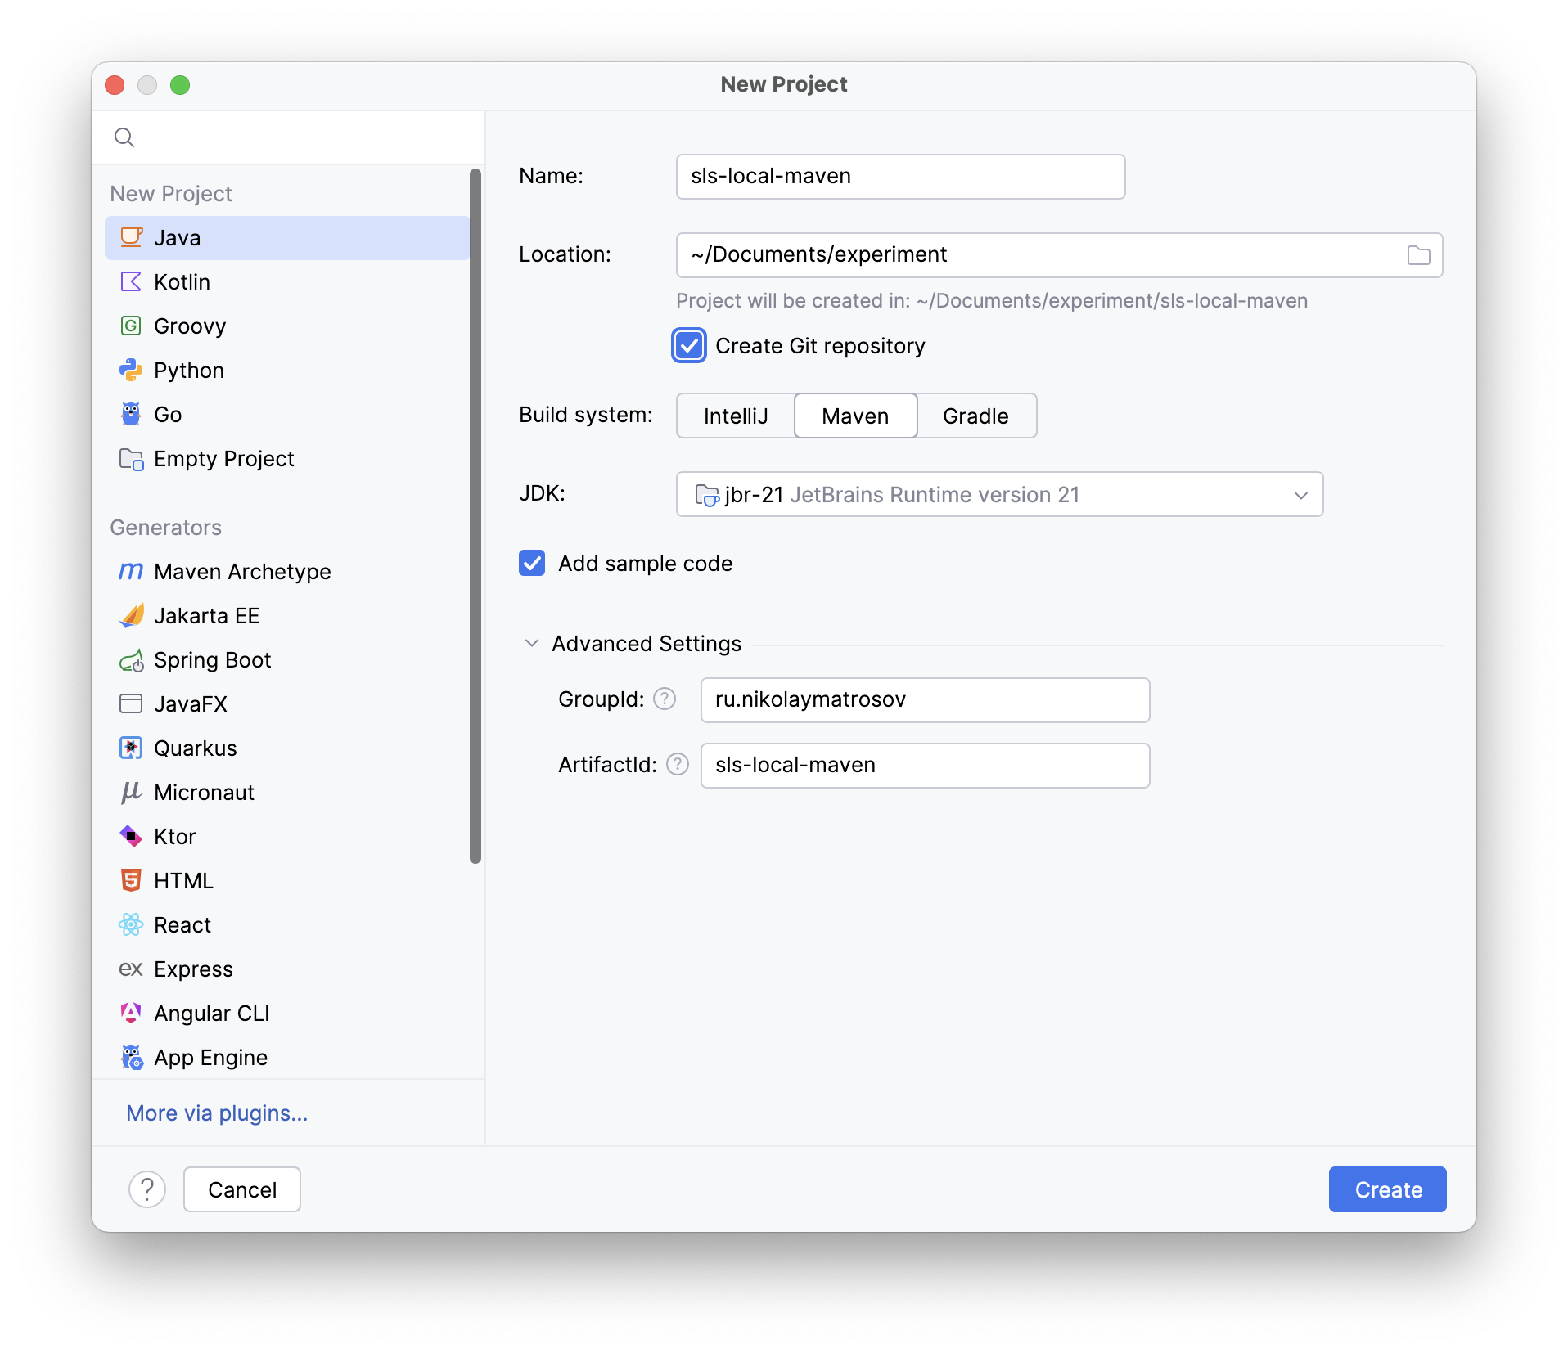This screenshot has width=1568, height=1353.
Task: Select Spring Boot label in generator list
Action: (x=212, y=659)
